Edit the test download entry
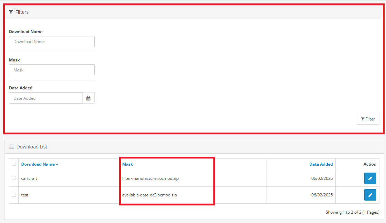 [370, 195]
